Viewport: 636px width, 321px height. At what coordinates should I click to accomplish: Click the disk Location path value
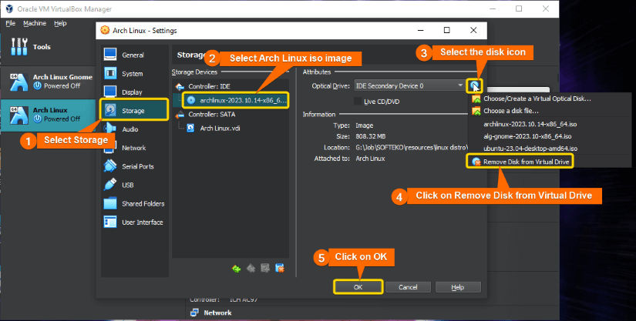[x=412, y=147]
